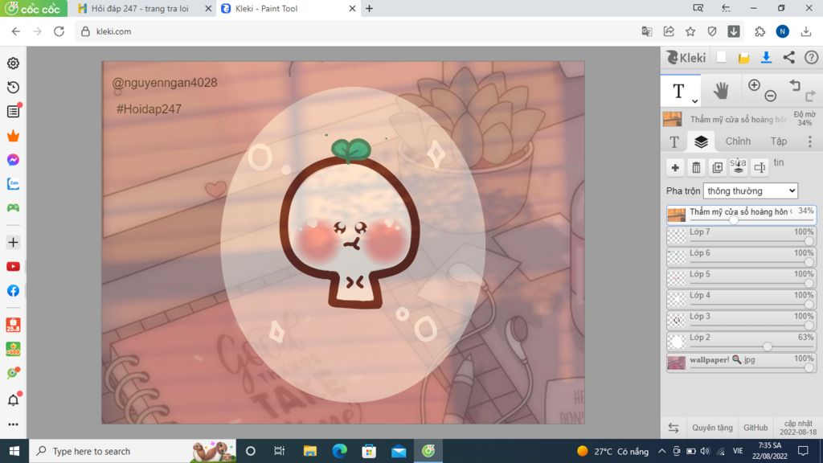The width and height of the screenshot is (823, 463).
Task: Open Messenger in the browser sidebar
Action: (13, 160)
